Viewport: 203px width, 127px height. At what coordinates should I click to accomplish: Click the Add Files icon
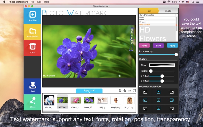point(32,14)
